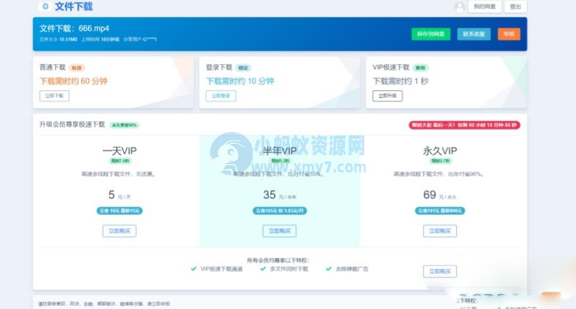Screen dimensions: 576x309
Task: Click the 登出 button to log out
Action: (515, 6)
